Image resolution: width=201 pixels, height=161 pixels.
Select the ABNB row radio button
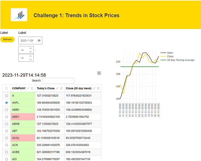(x=6, y=124)
